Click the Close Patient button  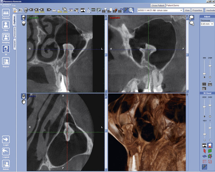(x=158, y=5)
